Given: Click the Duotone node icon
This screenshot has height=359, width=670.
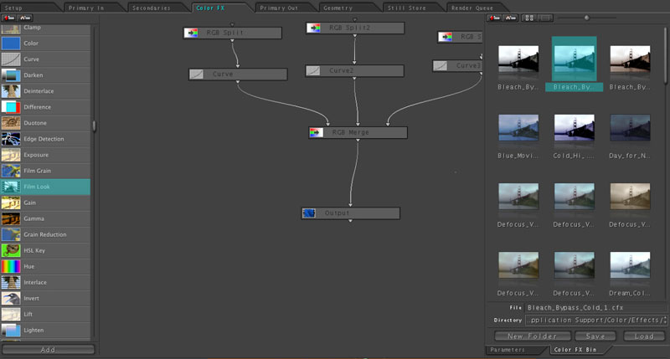Looking at the screenshot, I should (x=11, y=123).
